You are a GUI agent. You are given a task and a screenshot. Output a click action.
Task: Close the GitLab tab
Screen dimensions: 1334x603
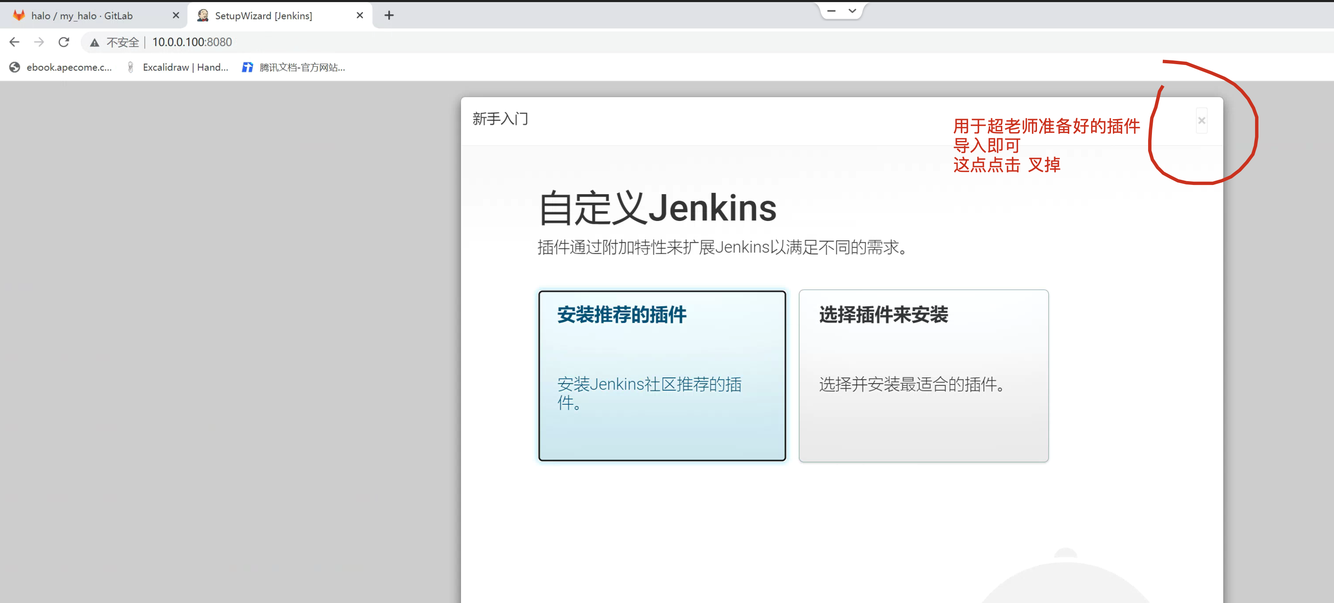(175, 16)
